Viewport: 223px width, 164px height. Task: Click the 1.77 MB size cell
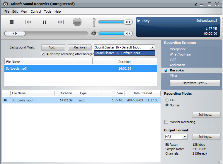118,100
